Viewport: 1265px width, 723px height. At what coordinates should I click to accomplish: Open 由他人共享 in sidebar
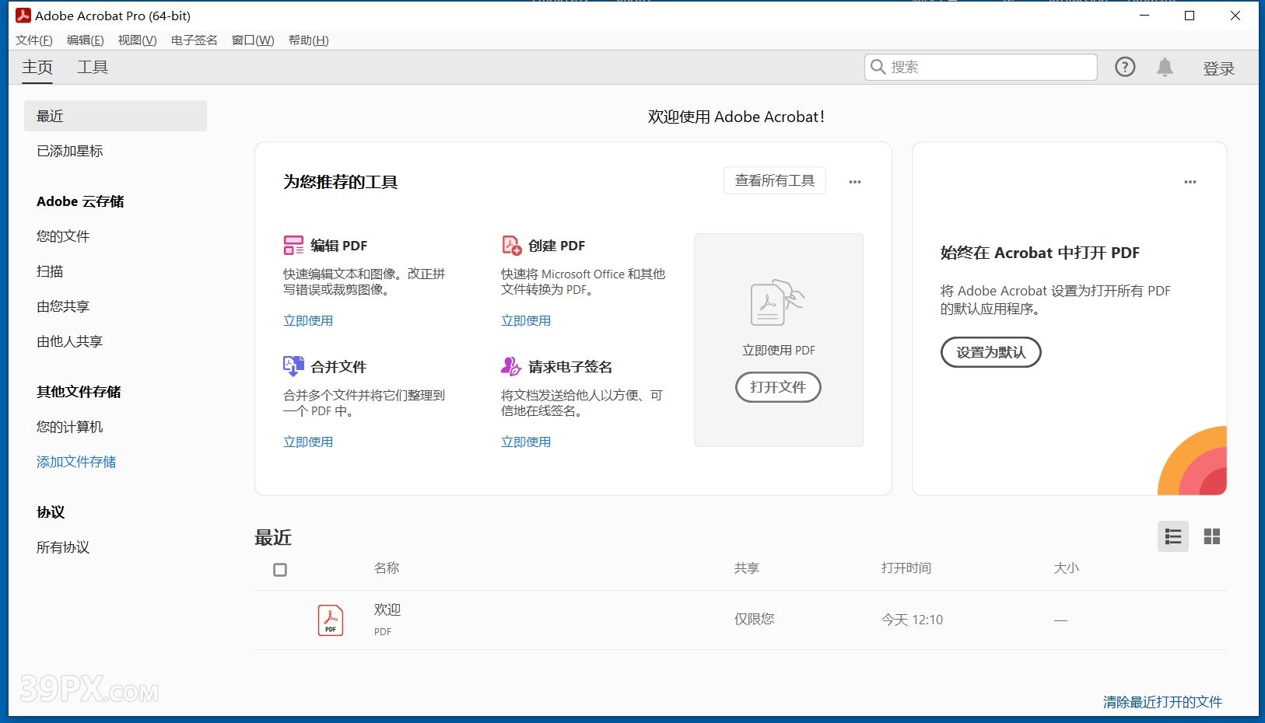pyautogui.click(x=70, y=341)
